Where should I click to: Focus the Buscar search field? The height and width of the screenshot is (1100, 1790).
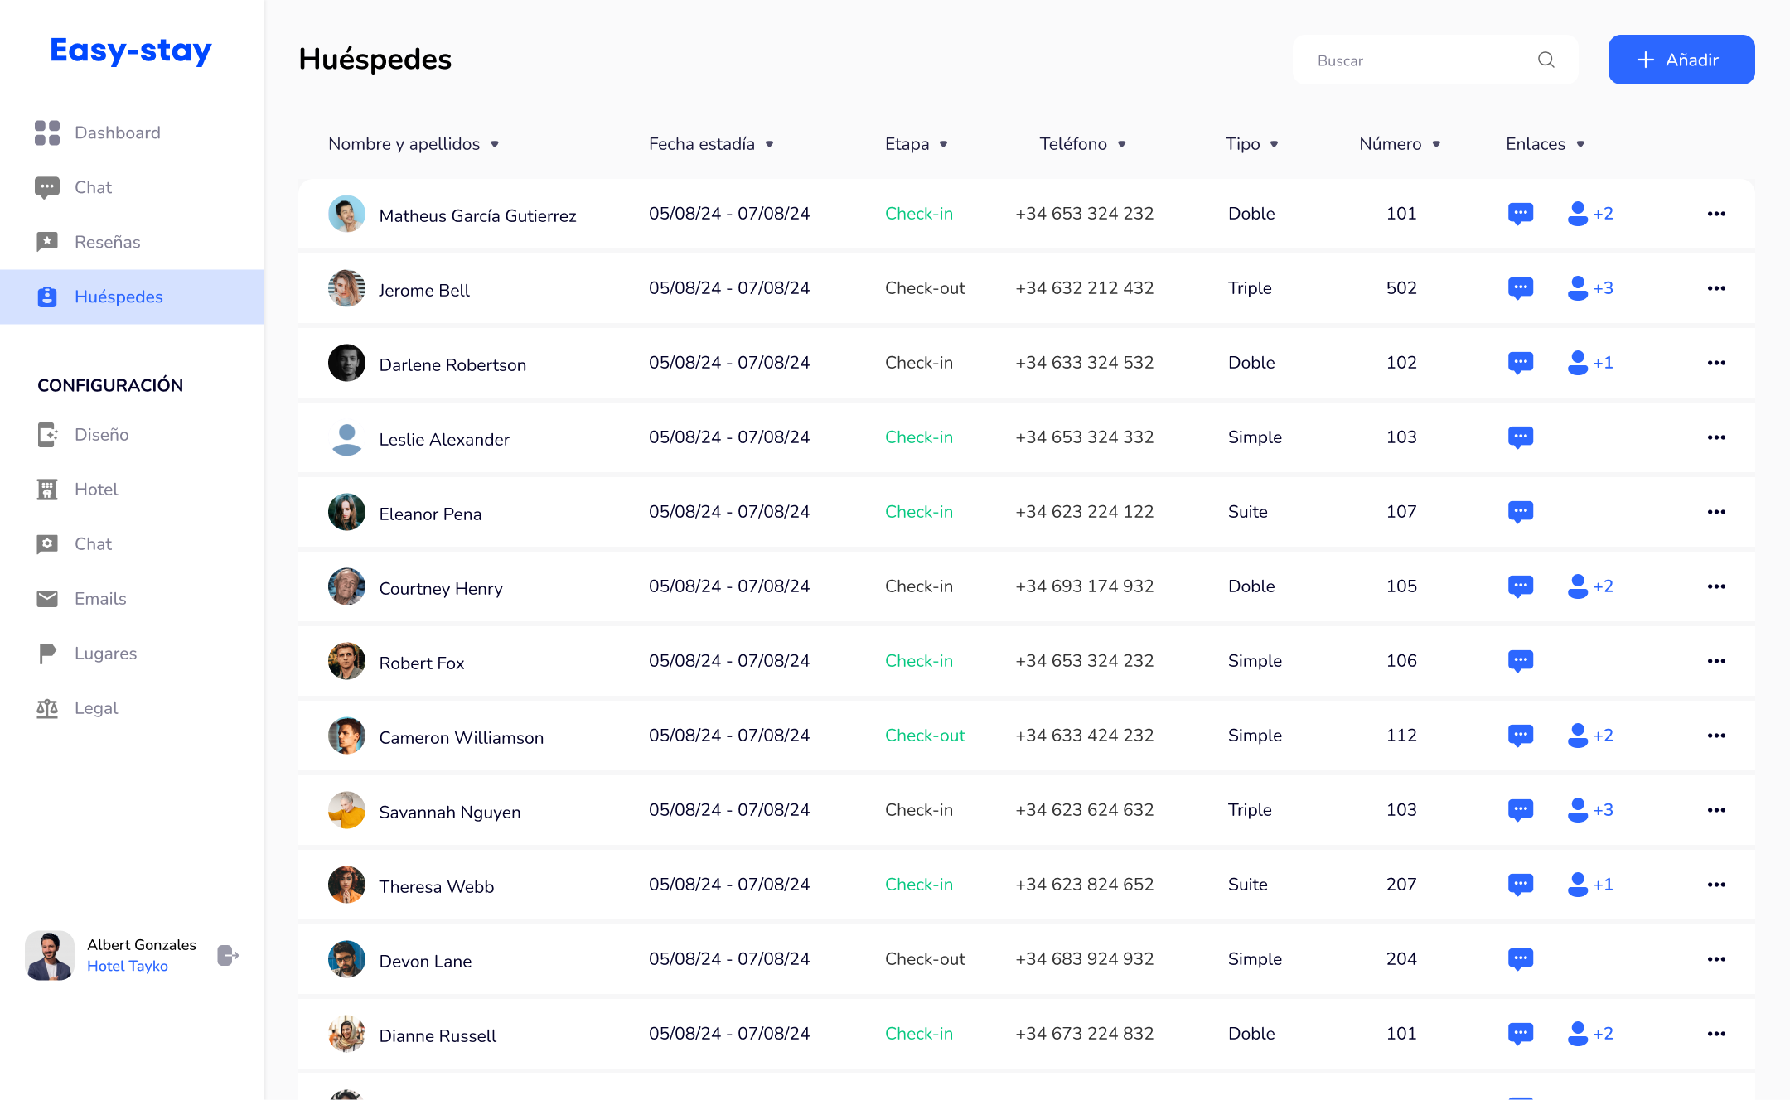tap(1417, 60)
